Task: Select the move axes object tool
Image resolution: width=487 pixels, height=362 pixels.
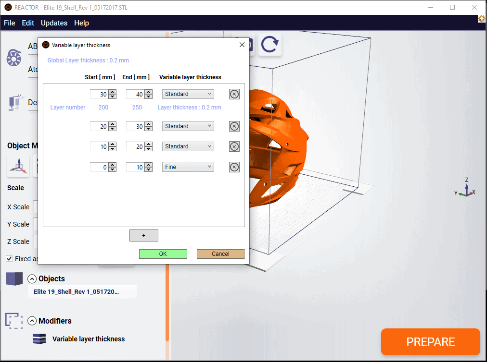Action: [x=18, y=166]
